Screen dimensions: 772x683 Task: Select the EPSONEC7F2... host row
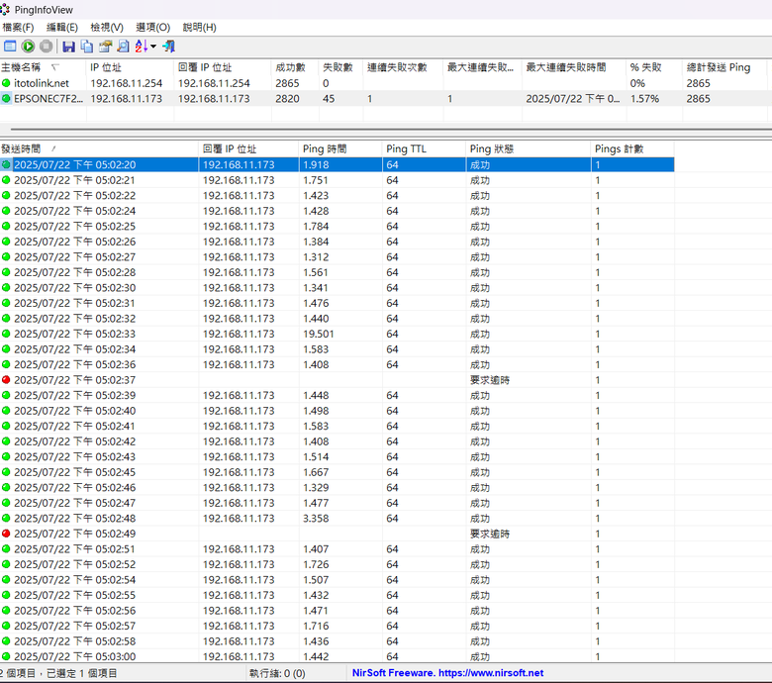pos(384,98)
